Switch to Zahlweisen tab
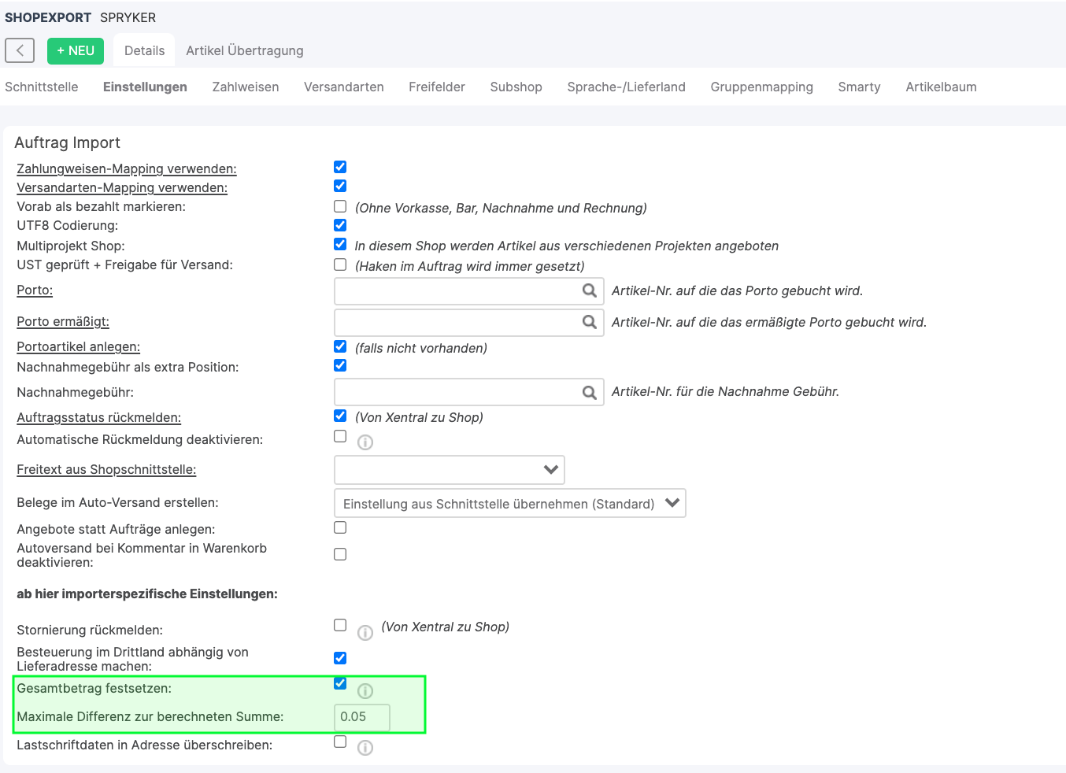 (x=246, y=87)
